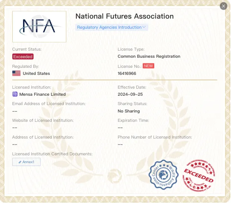Click Common Business Registration license type
This screenshot has width=231, height=203.
tap(149, 56)
